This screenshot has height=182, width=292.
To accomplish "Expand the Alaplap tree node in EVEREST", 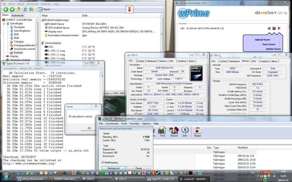I will click(x=4, y=56).
